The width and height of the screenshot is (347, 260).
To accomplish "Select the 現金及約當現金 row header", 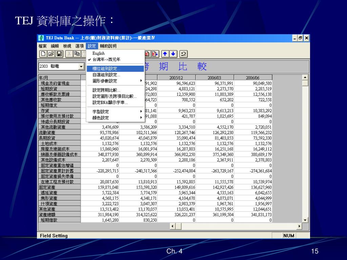I will (60, 83).
